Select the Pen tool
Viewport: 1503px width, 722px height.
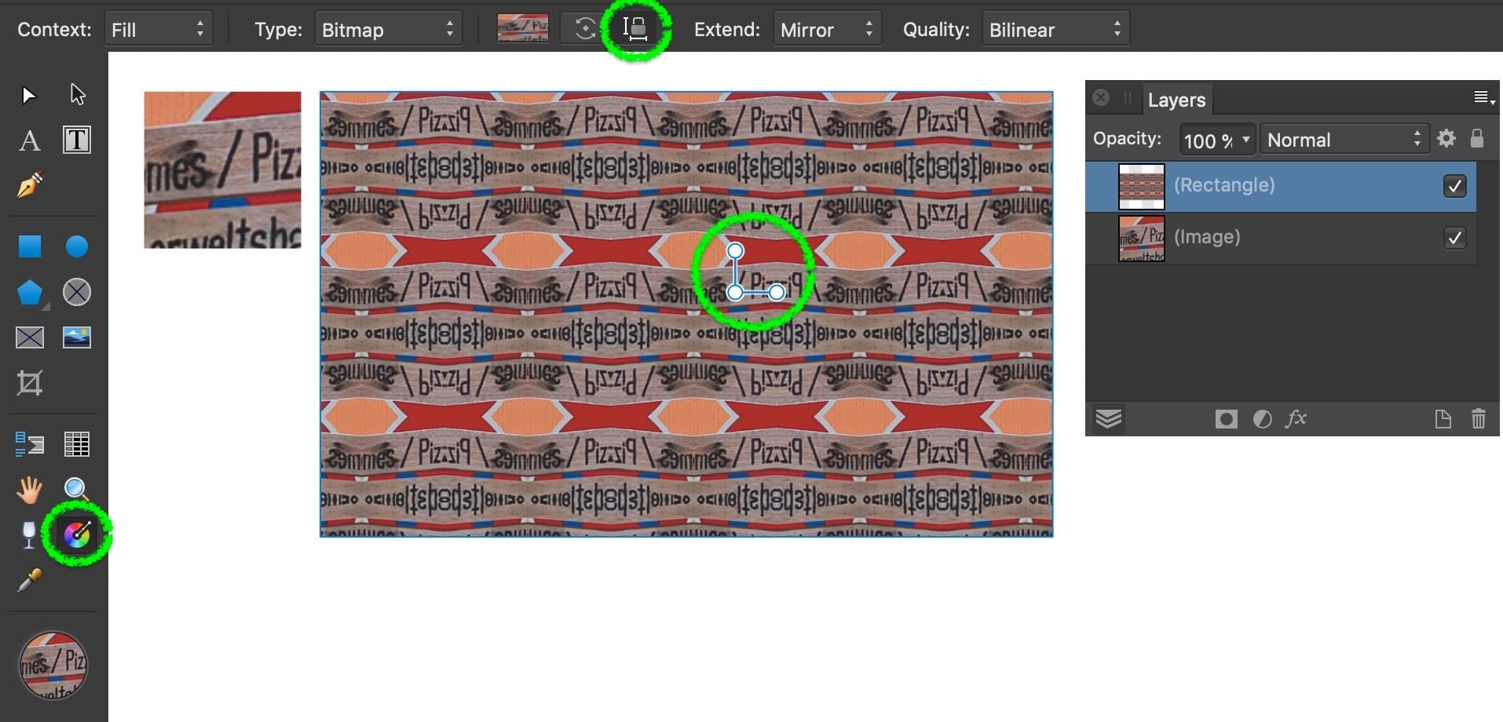coord(30,185)
